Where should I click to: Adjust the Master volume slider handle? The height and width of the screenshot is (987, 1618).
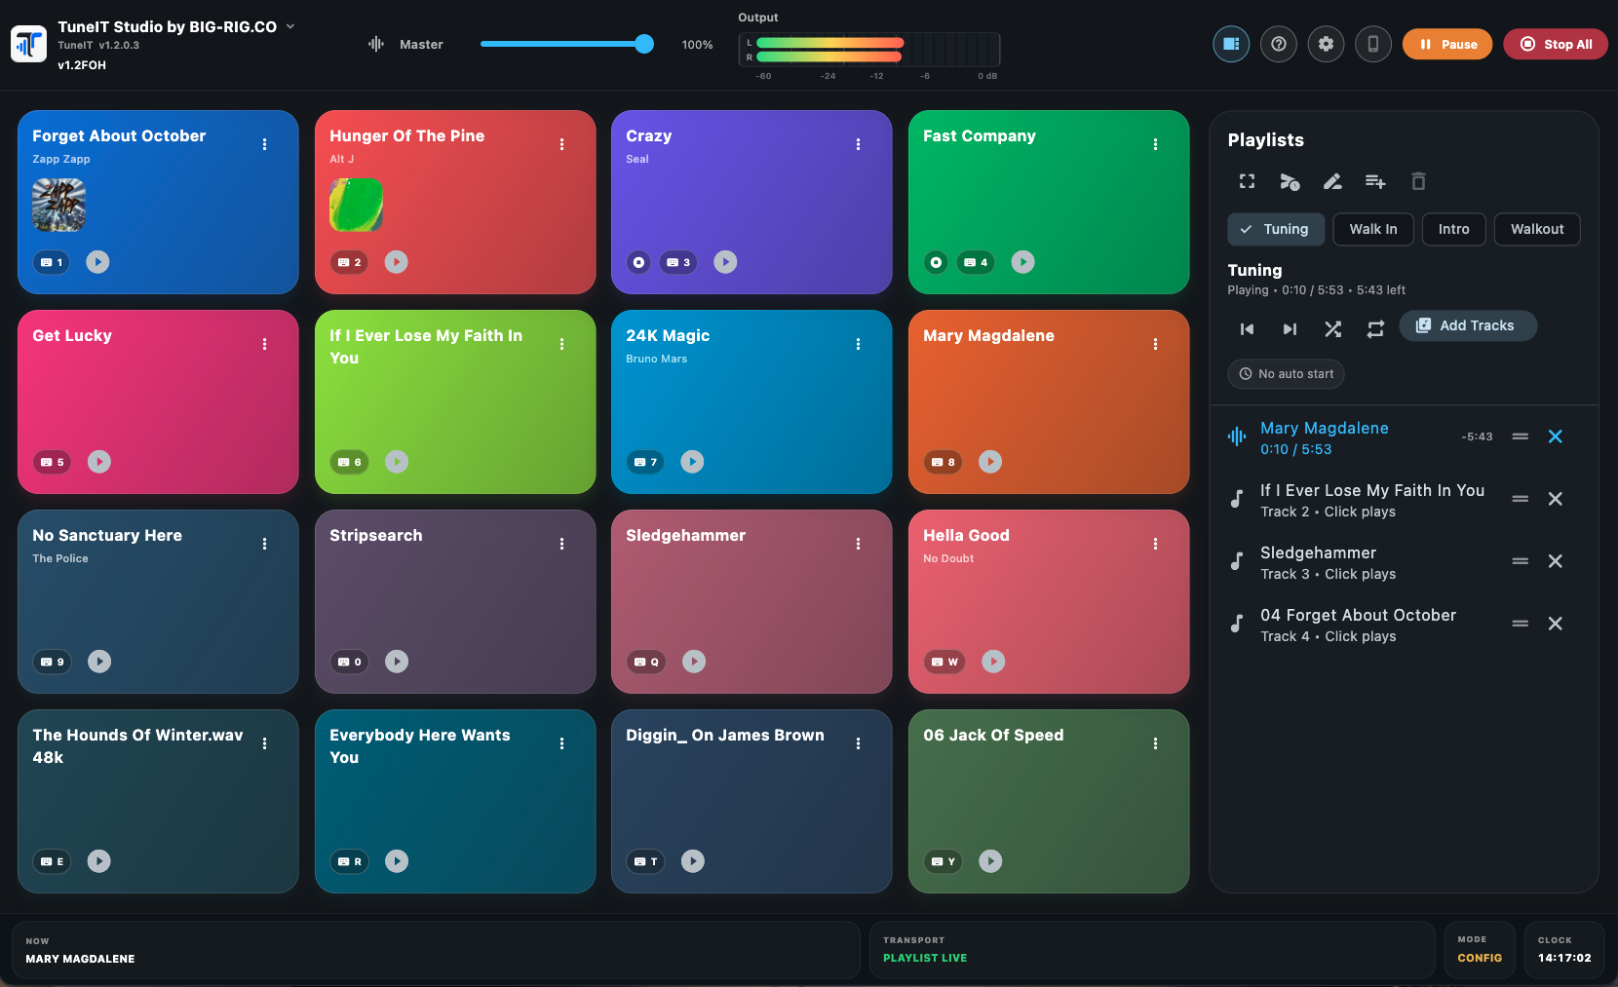click(644, 44)
